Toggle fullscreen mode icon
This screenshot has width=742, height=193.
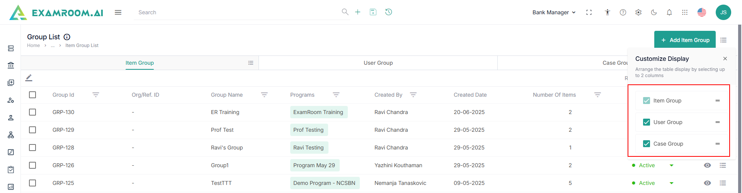click(589, 12)
